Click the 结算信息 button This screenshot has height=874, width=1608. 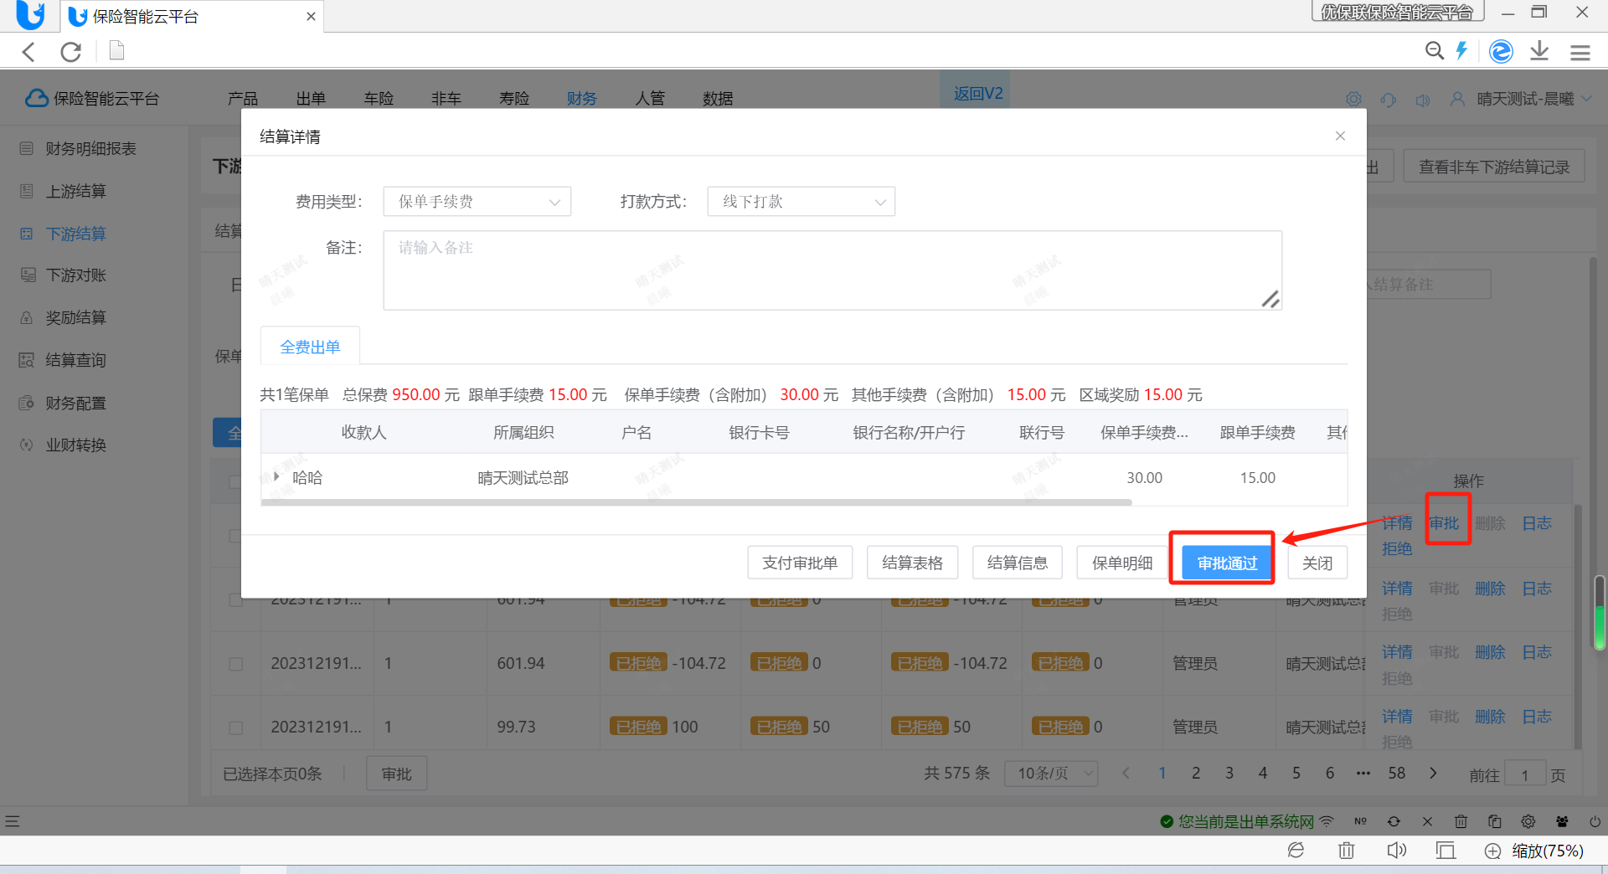[x=1018, y=563]
